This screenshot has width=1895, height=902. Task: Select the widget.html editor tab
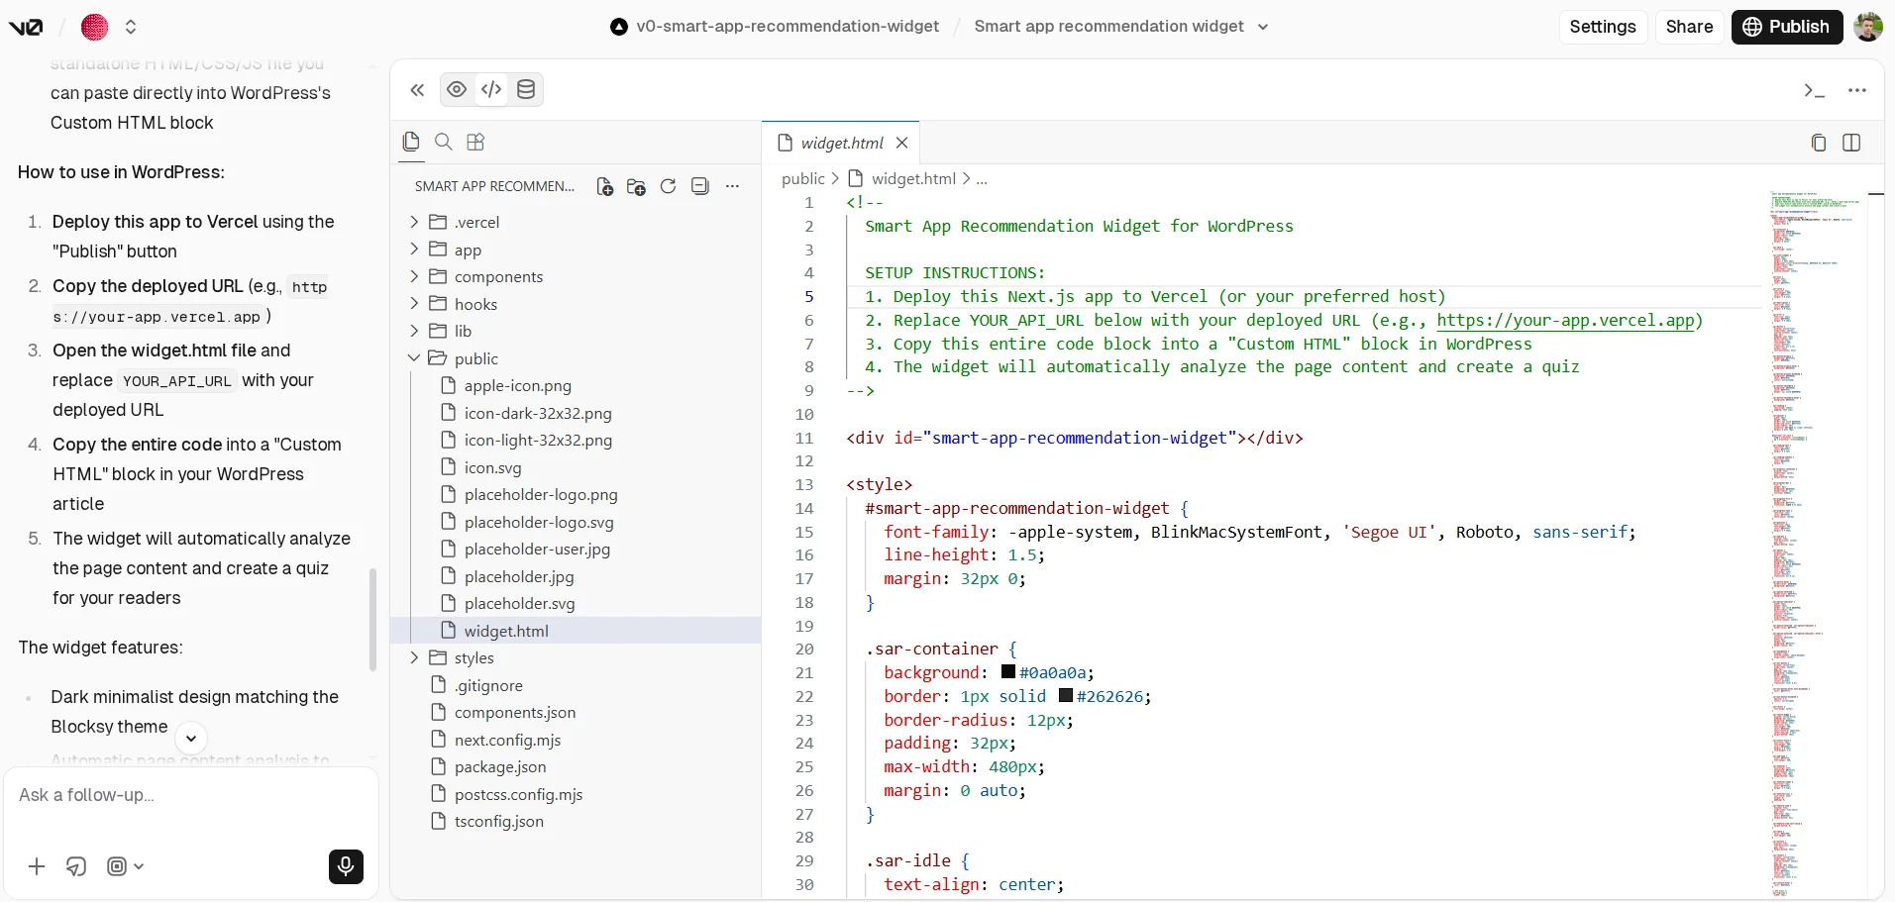pos(841,143)
